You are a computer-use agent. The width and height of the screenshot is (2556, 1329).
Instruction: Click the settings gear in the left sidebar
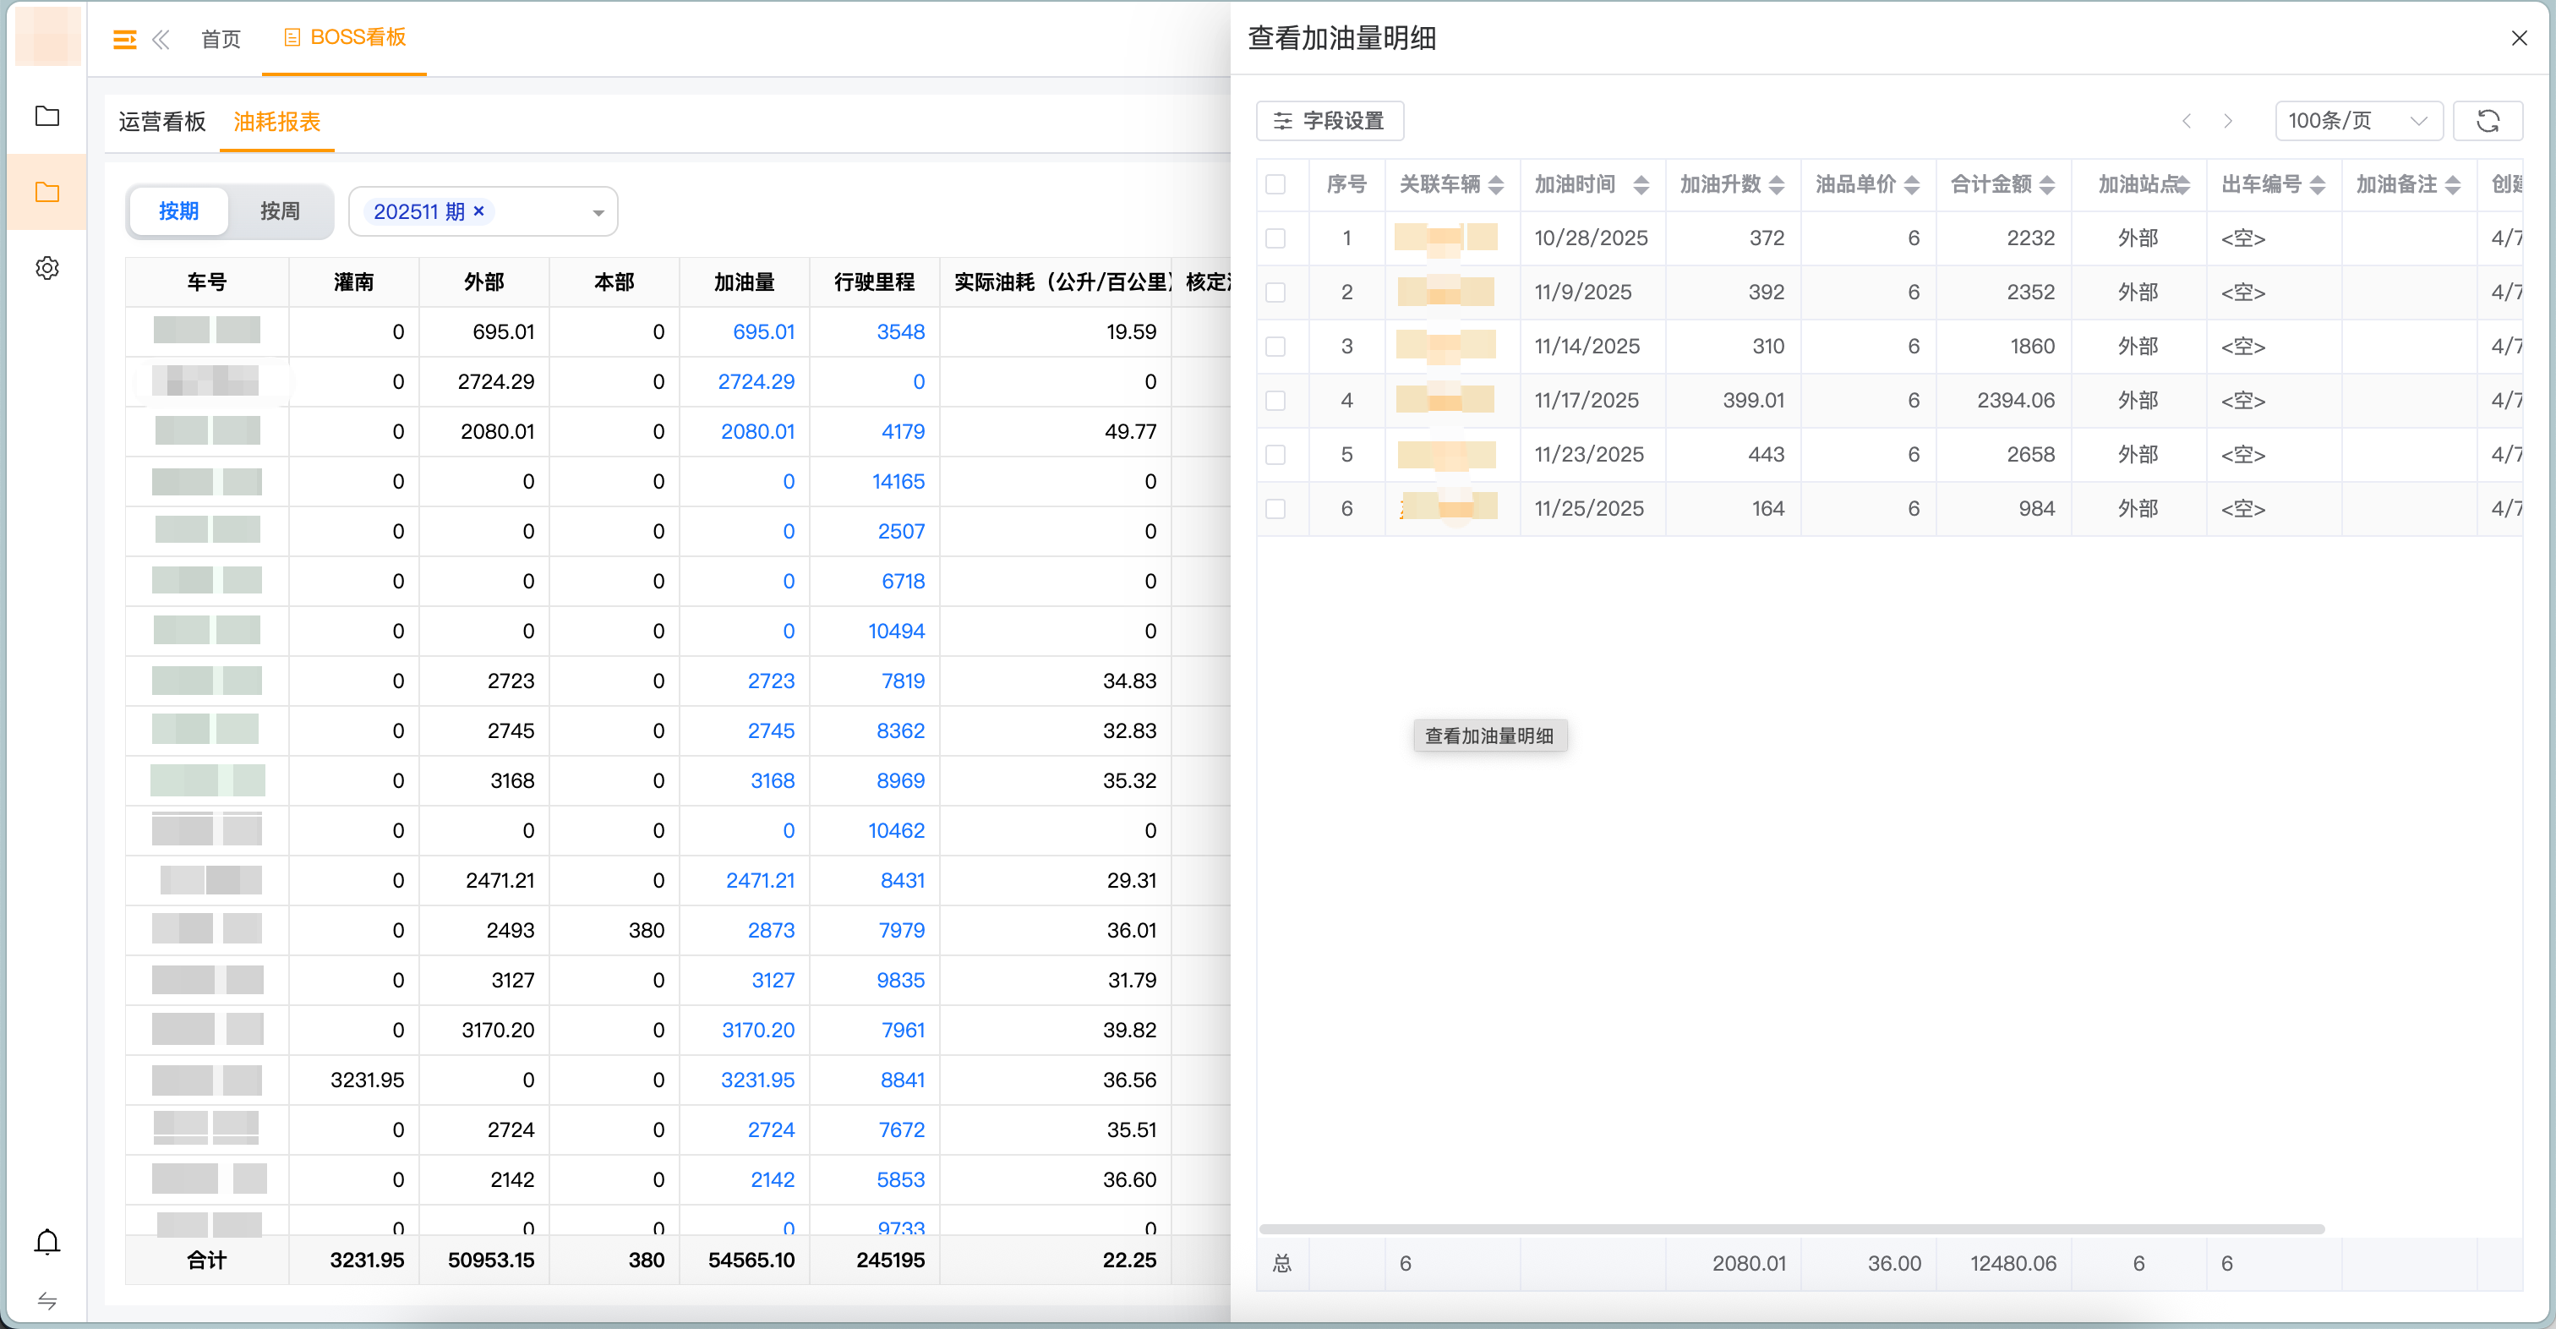click(46, 267)
